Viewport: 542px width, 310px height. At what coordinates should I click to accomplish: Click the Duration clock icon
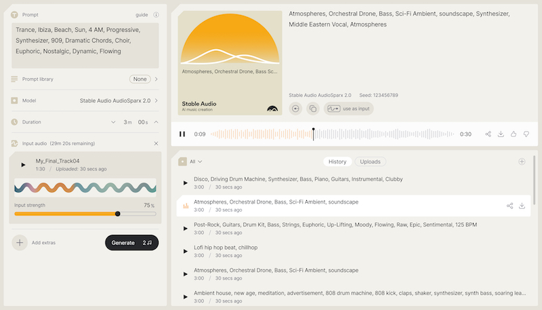14,122
